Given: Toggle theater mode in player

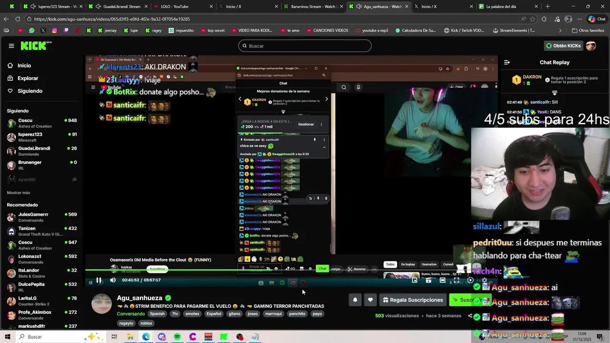Looking at the screenshot, I should pyautogui.click(x=442, y=280).
